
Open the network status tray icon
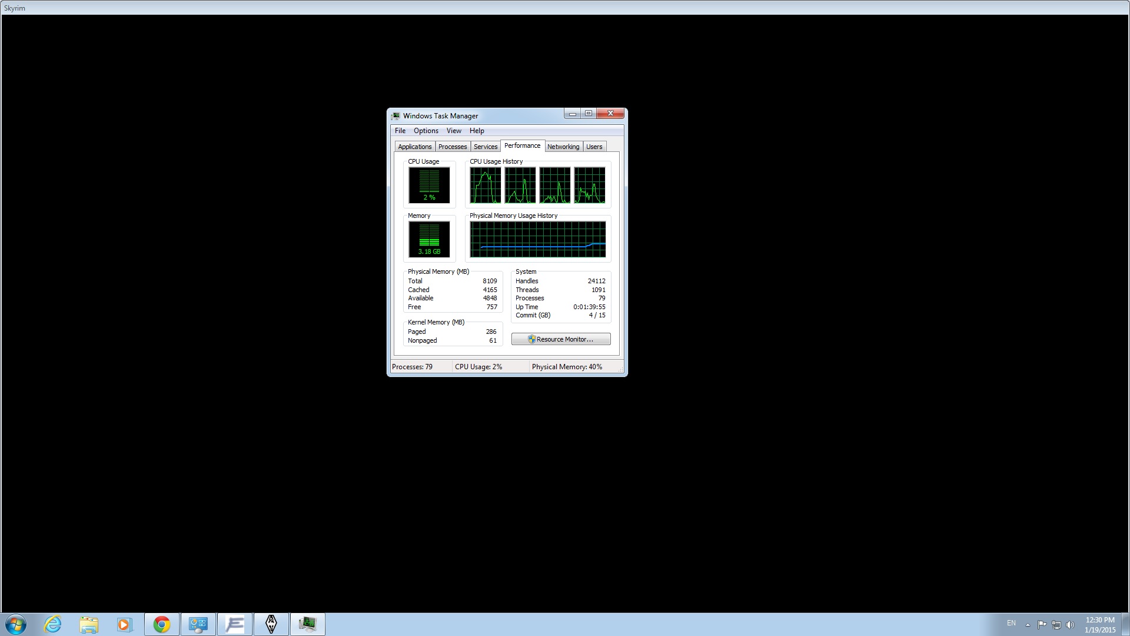tap(1056, 625)
